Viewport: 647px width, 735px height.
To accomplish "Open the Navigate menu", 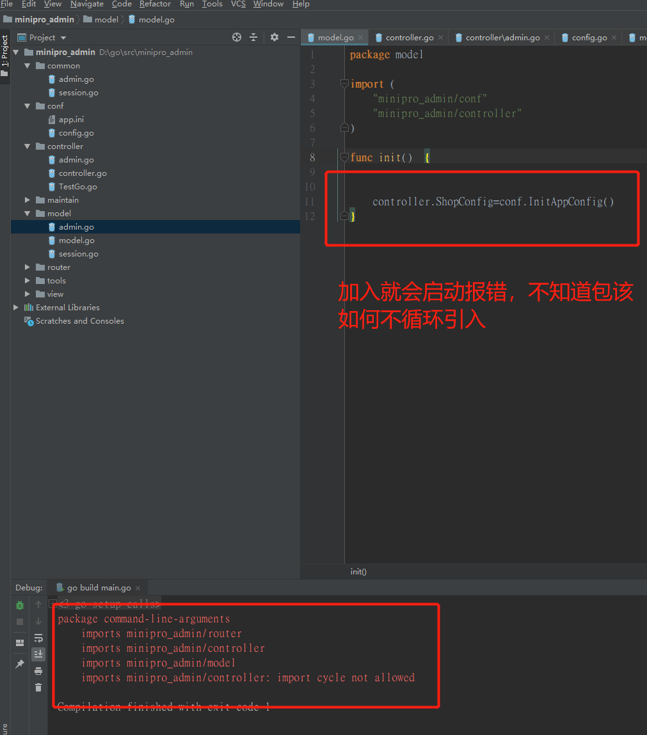I will pos(87,4).
